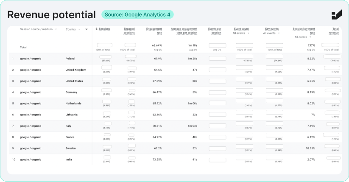Click the total 1m 10s engagement time
Image resolution: width=349 pixels, height=182 pixels.
(193, 45)
